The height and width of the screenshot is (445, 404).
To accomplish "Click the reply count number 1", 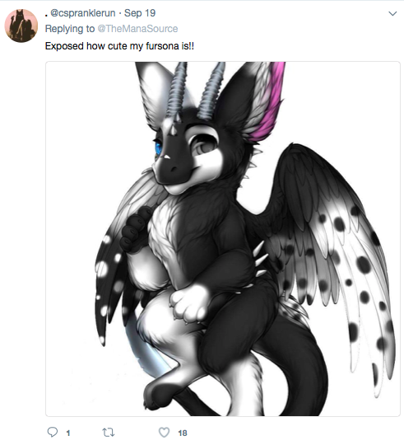I will (68, 433).
